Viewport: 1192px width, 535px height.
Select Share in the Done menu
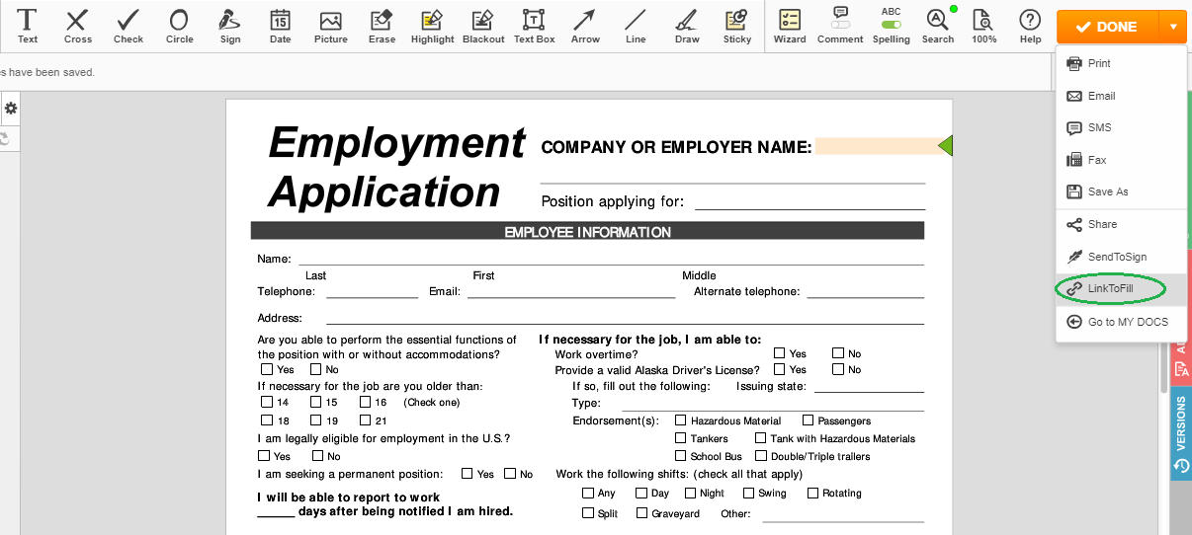1121,224
